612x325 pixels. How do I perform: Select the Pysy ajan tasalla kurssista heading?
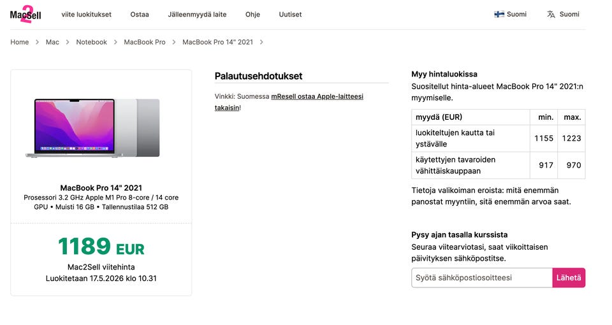460,235
